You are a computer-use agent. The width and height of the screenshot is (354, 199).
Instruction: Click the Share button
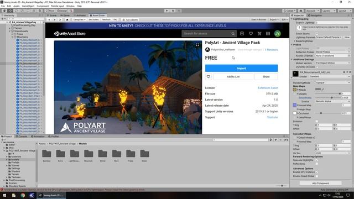[266, 77]
